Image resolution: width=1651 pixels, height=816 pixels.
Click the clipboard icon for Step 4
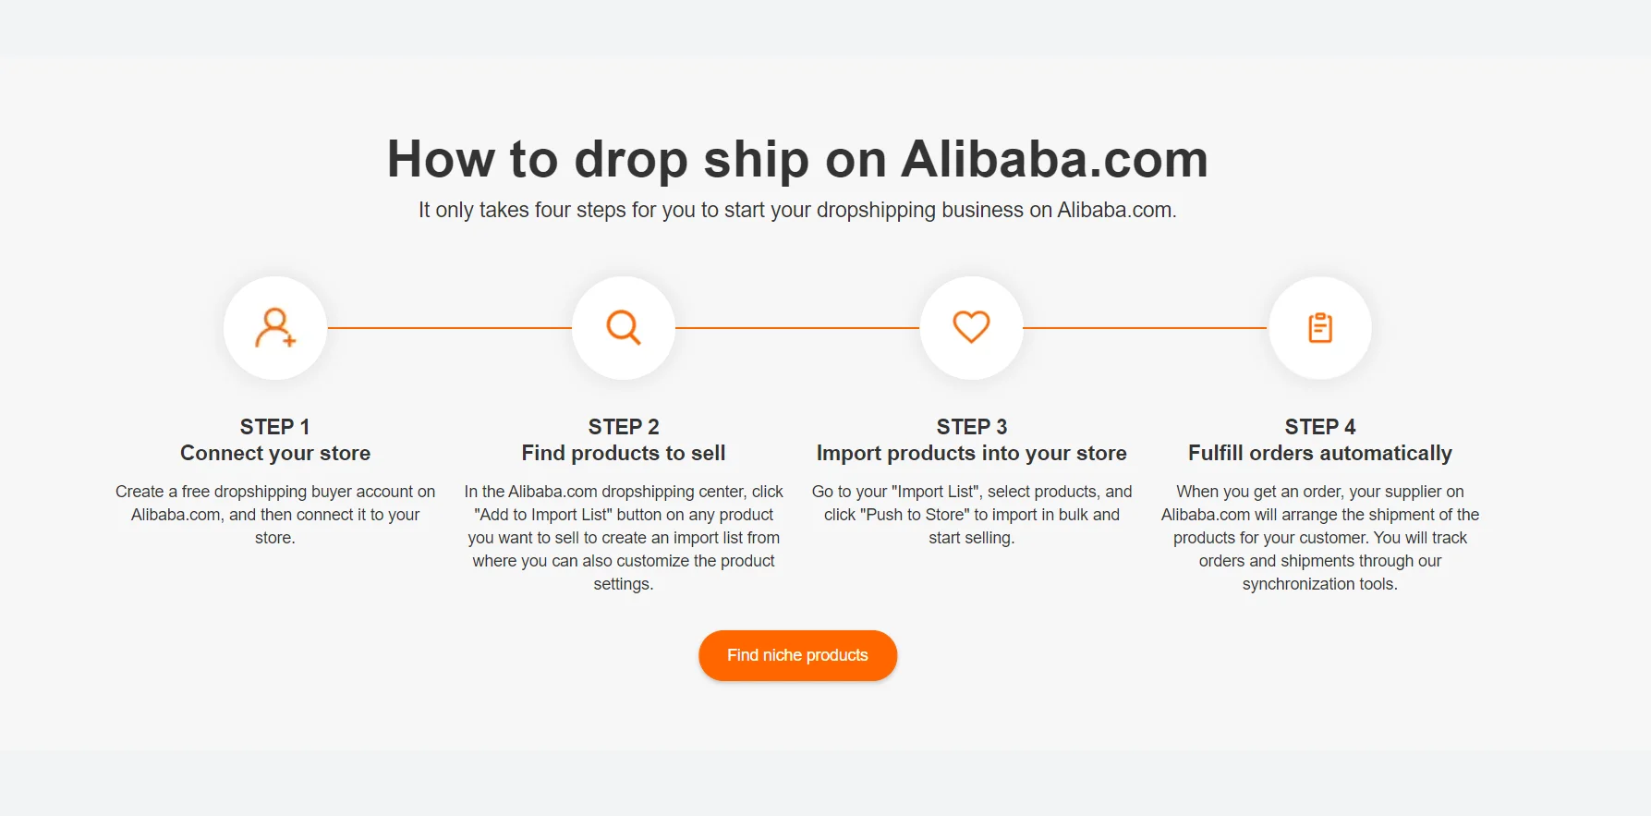pyautogui.click(x=1320, y=327)
